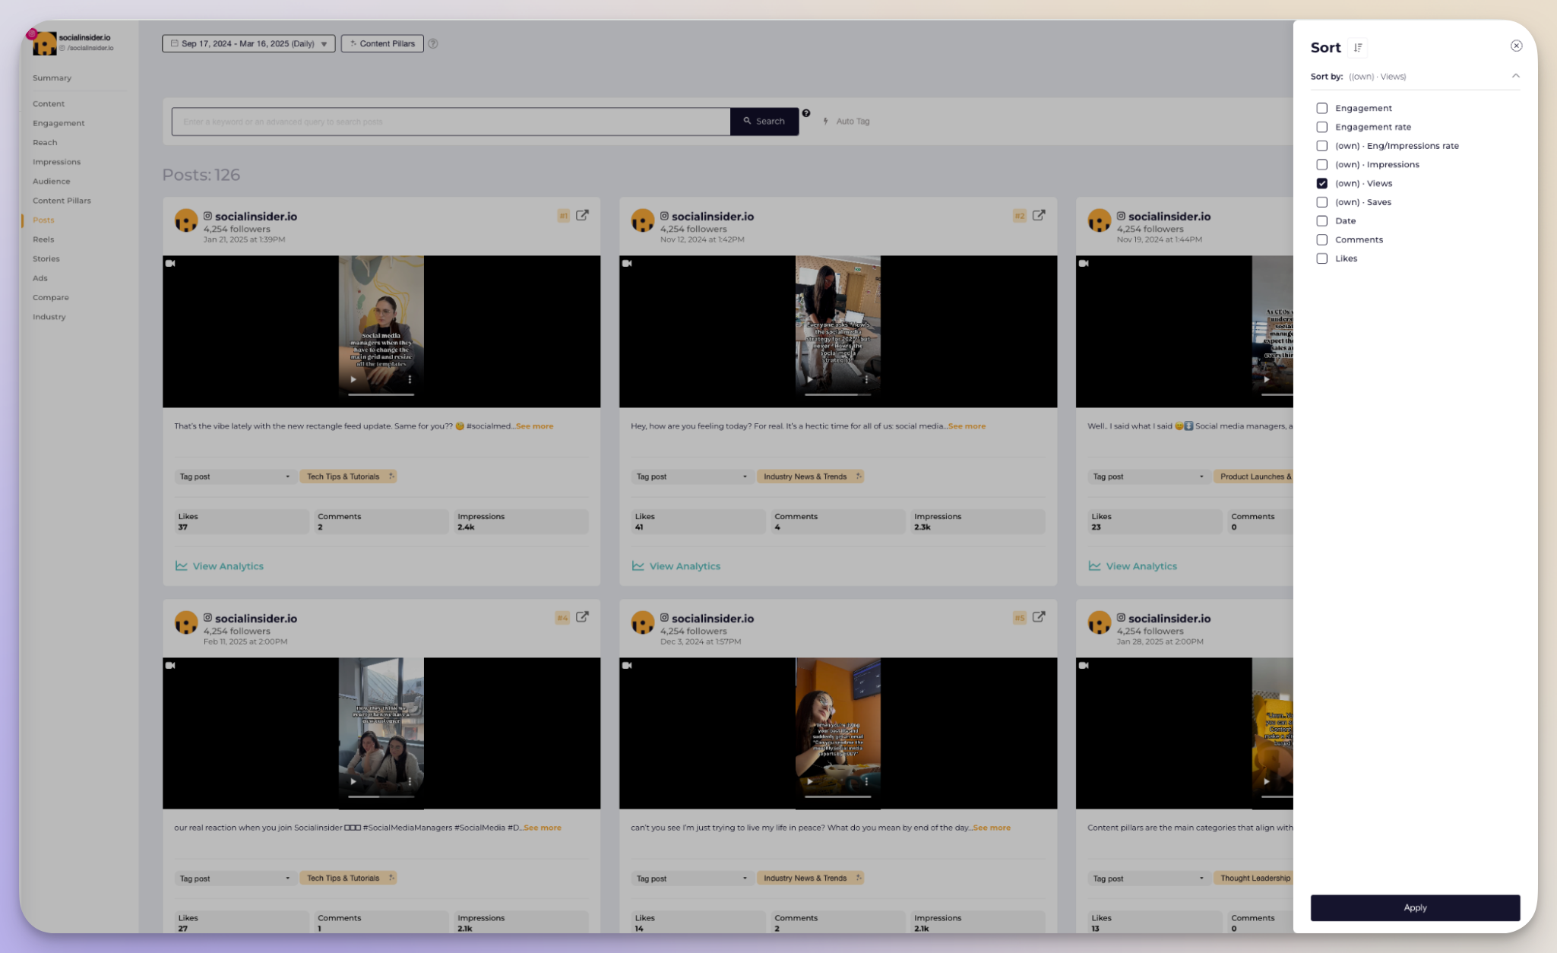
Task: Open the search help question mark
Action: [x=806, y=113]
